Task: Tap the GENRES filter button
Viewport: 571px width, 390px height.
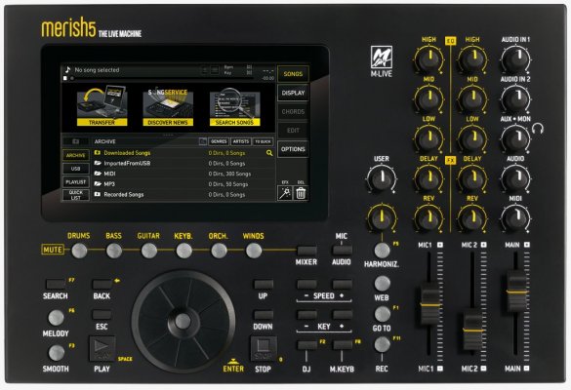Action: [219, 141]
